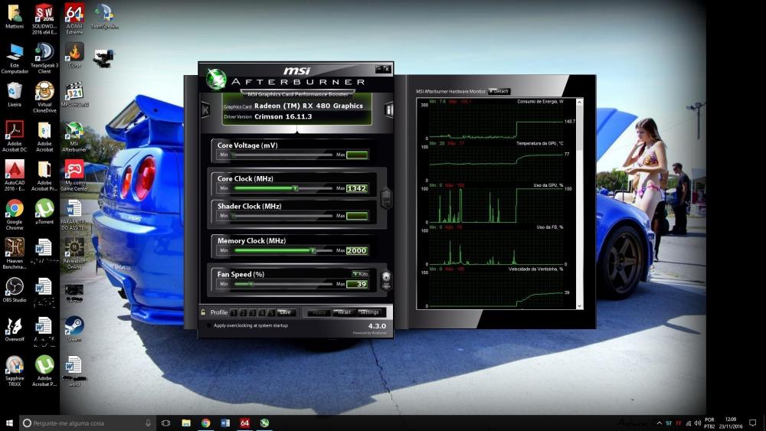Toggle apply overclocking at system startup
766x431 pixels.
click(x=209, y=325)
